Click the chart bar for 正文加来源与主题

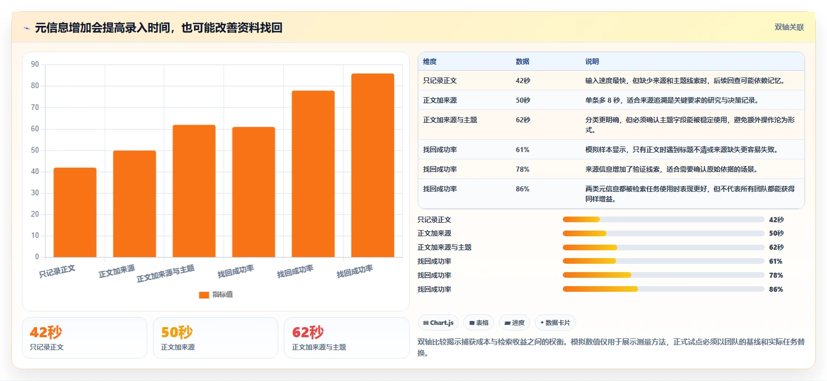click(194, 191)
